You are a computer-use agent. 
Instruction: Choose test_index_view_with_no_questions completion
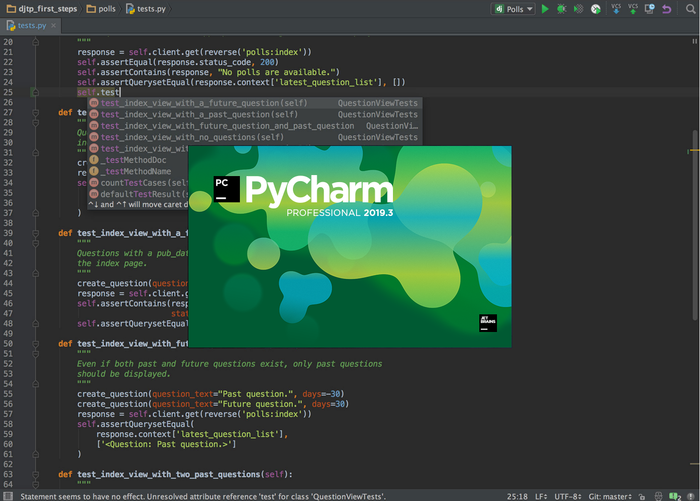[x=255, y=137]
